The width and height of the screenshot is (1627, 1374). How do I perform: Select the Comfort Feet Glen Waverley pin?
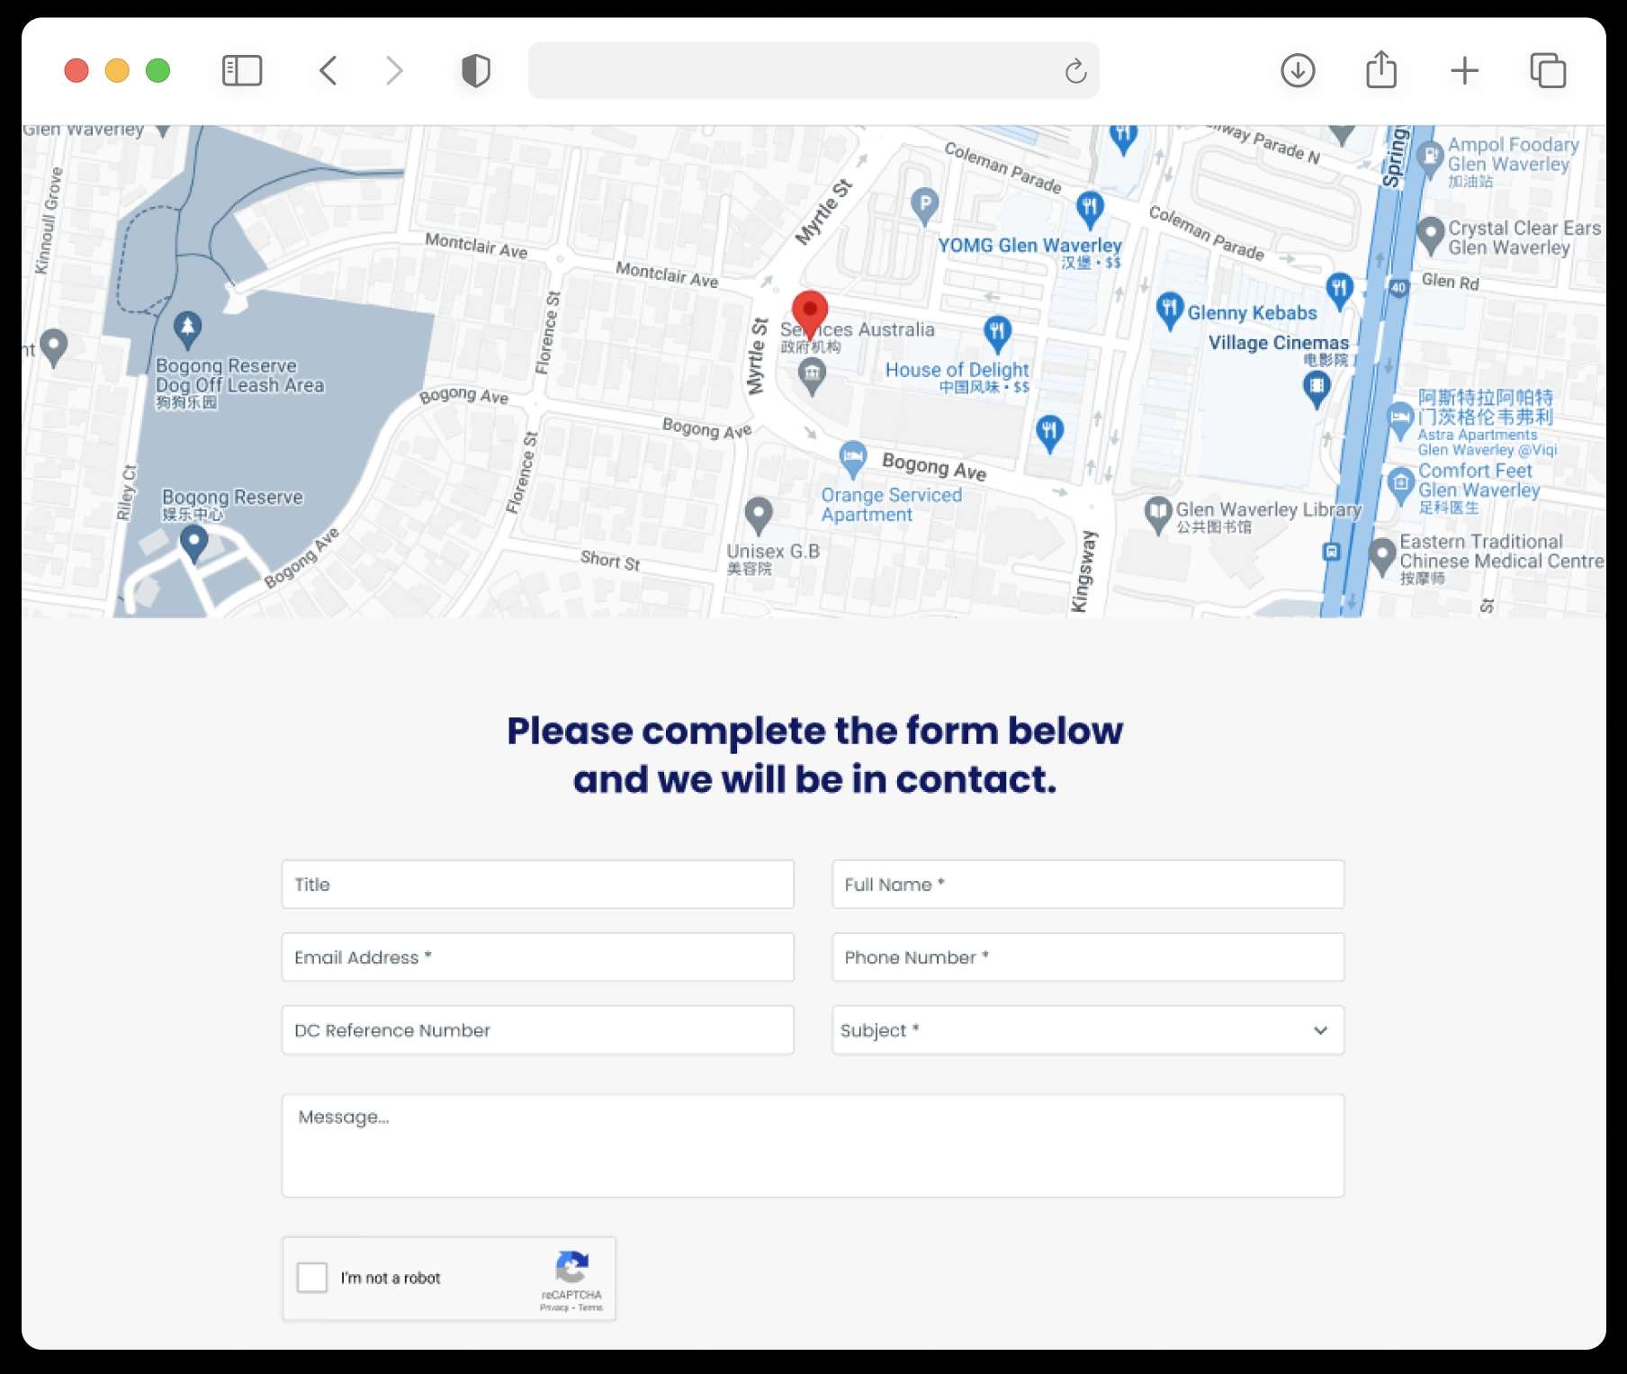tap(1400, 485)
